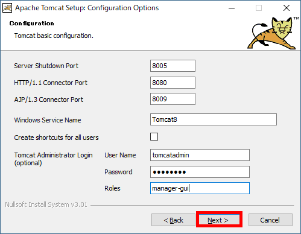Click the Roles field containing manager-gui
The image size is (301, 234).
[200, 188]
